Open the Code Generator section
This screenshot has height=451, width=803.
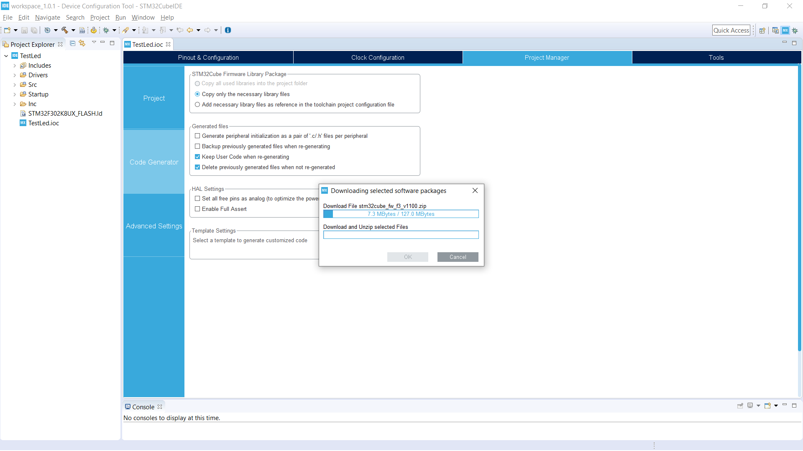pyautogui.click(x=154, y=162)
